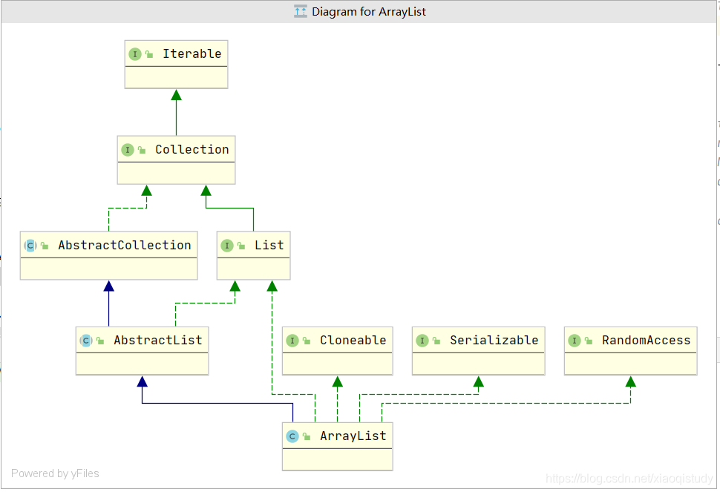Click the public visibility lock icon on RandomAccess
This screenshot has width=720, height=492.
(588, 341)
